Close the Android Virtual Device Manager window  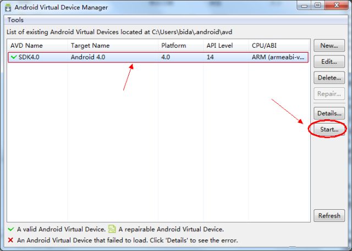point(336,5)
